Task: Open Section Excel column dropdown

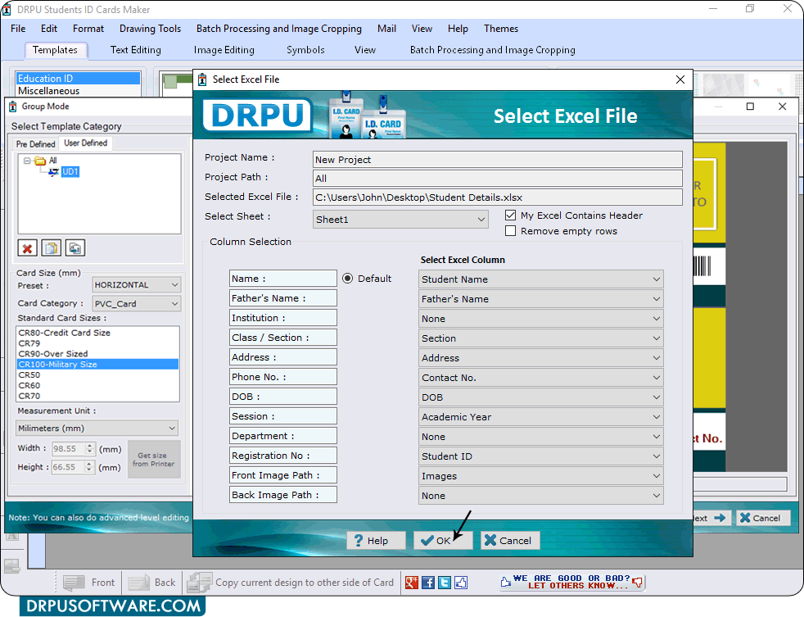Action: coord(540,338)
